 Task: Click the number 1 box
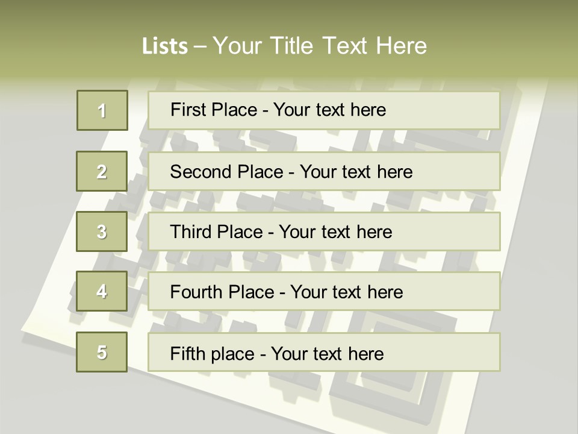[102, 110]
